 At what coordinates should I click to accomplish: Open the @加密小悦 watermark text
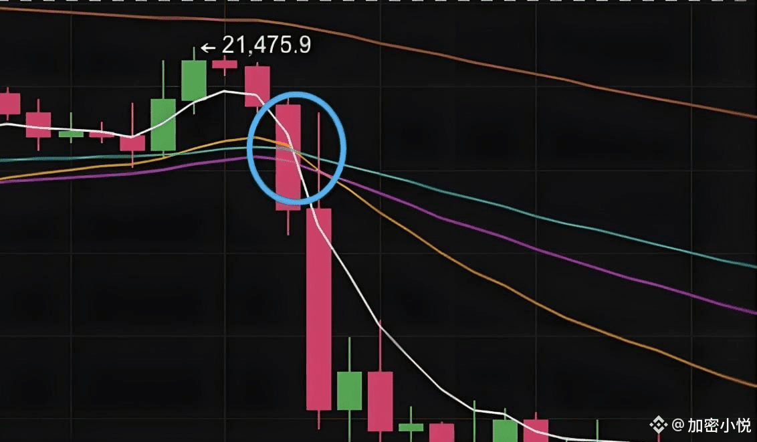(x=711, y=425)
